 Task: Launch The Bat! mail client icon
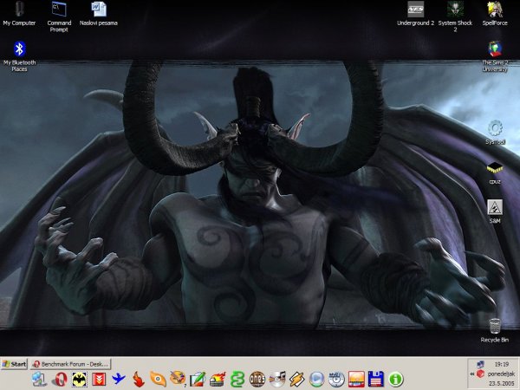pyautogui.click(x=79, y=379)
